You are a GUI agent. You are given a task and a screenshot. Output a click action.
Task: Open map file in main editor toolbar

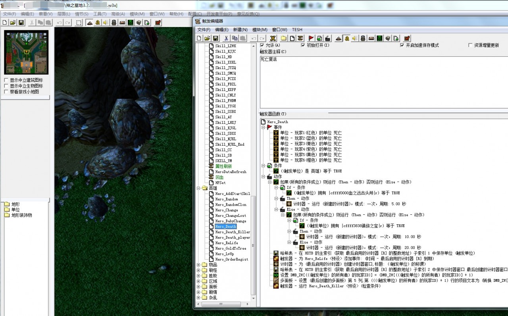click(x=13, y=23)
